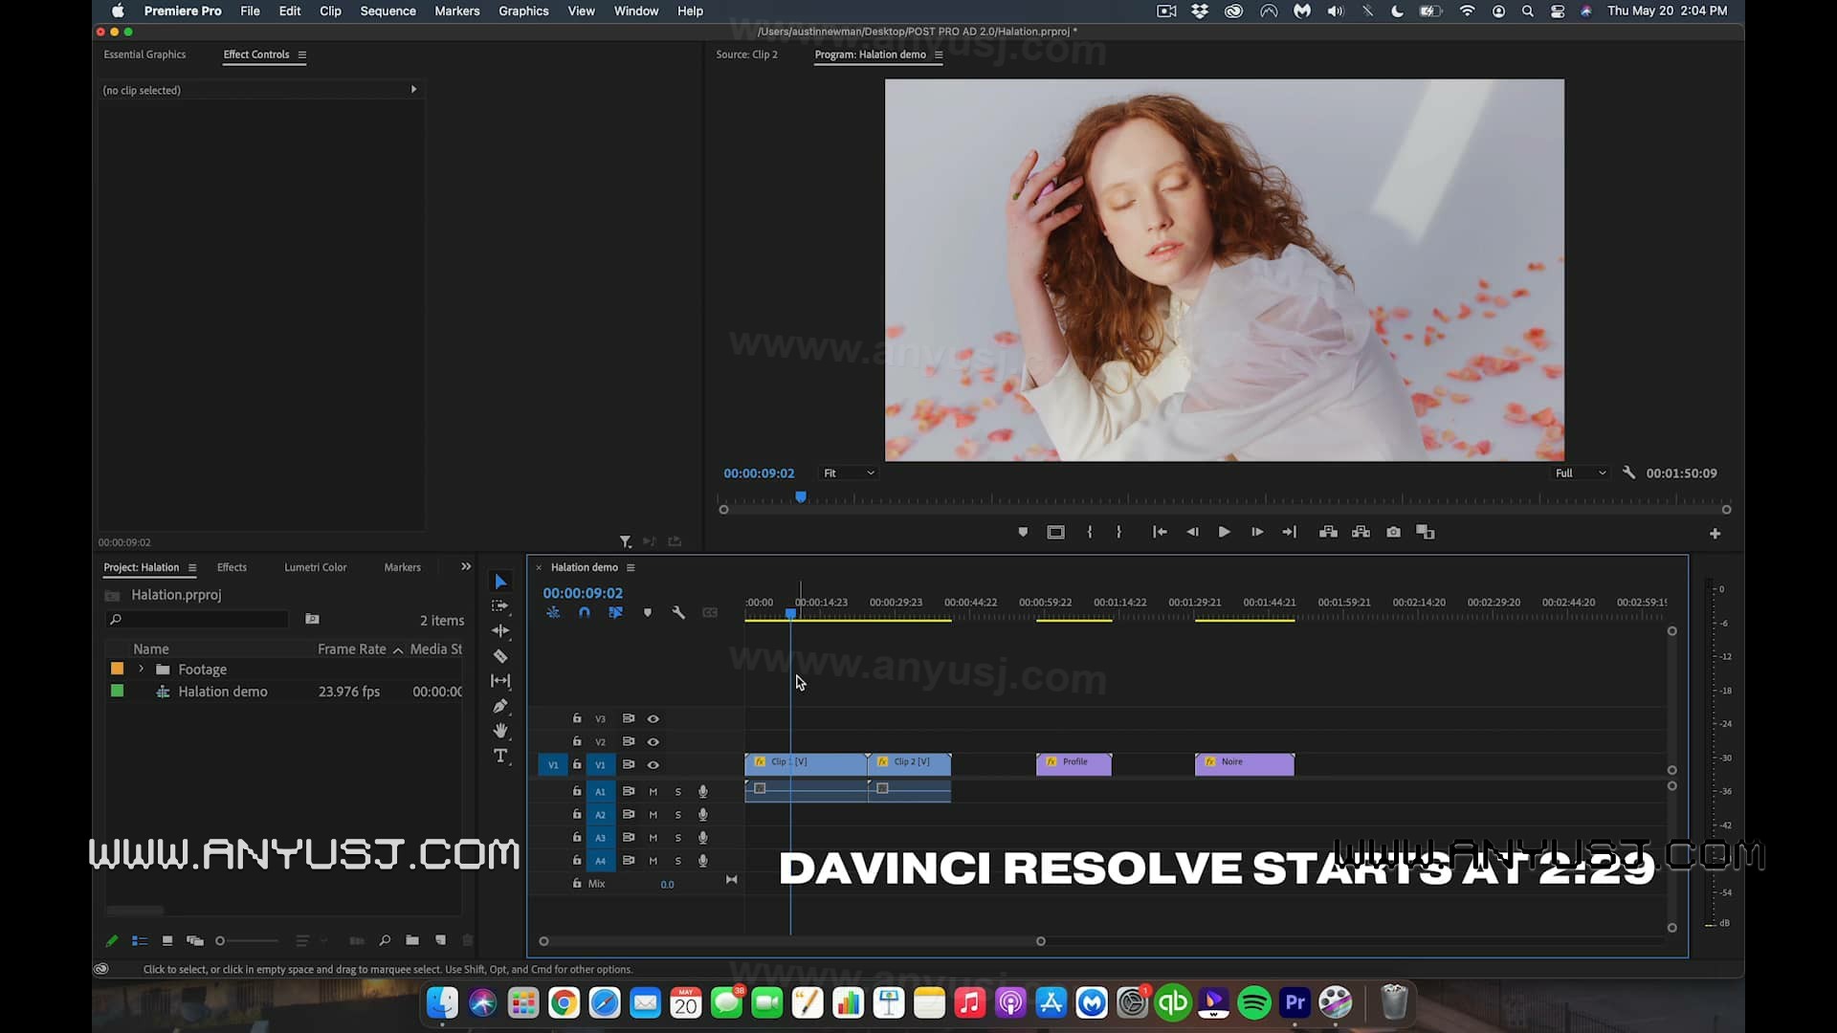Step back one frame
The width and height of the screenshot is (1837, 1033).
[1192, 532]
